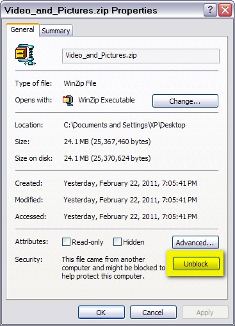Click the Read-only label text
The image size is (235, 326).
[88, 242]
